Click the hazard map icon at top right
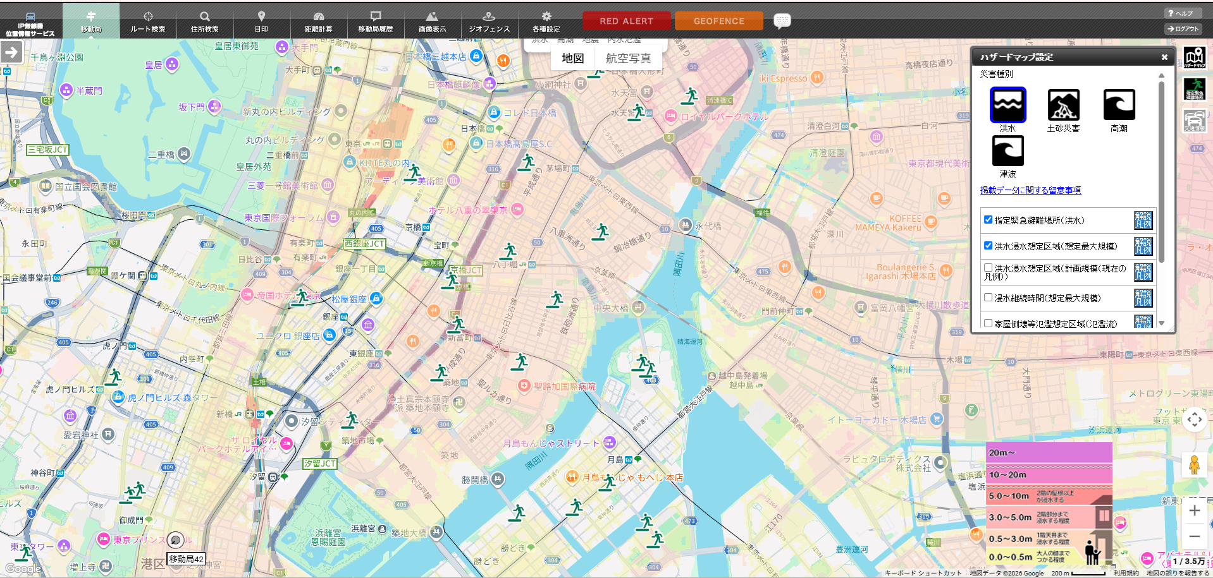 [1195, 57]
